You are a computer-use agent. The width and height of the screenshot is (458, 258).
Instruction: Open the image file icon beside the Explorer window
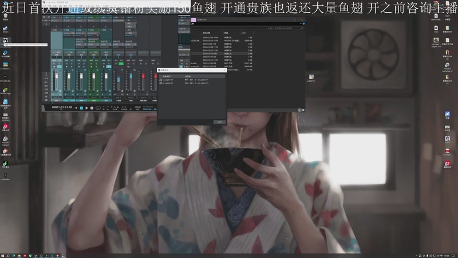pyautogui.click(x=311, y=78)
